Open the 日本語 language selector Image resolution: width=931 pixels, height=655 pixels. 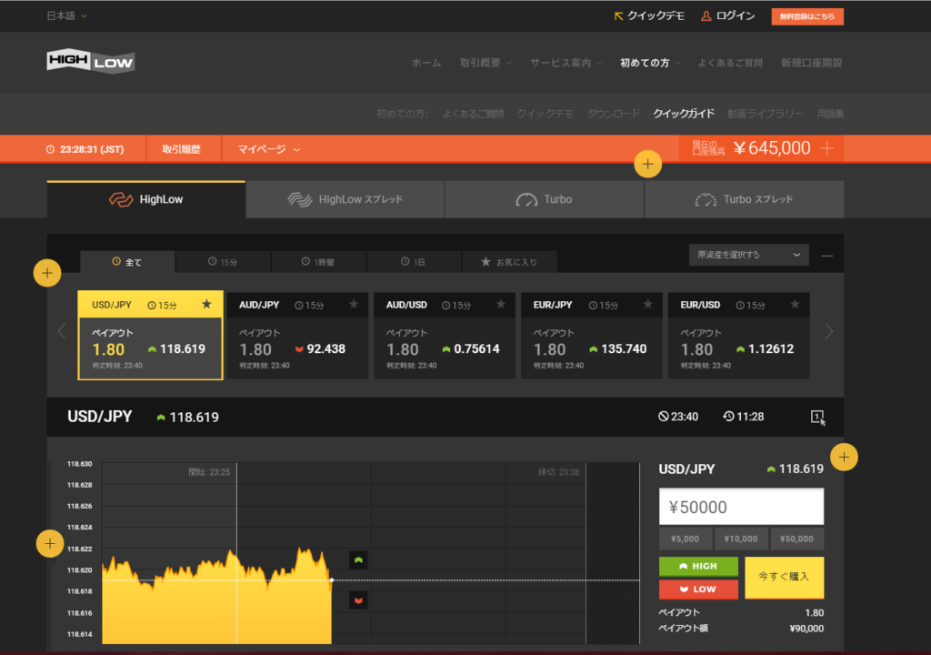coord(66,15)
